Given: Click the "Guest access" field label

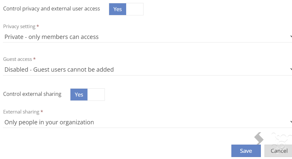Looking at the screenshot, I should 17,59.
